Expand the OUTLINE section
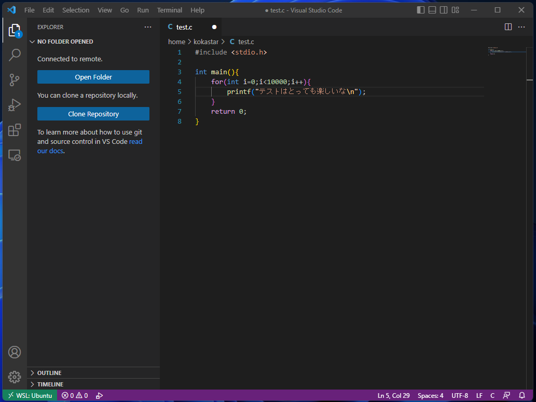 pyautogui.click(x=49, y=373)
